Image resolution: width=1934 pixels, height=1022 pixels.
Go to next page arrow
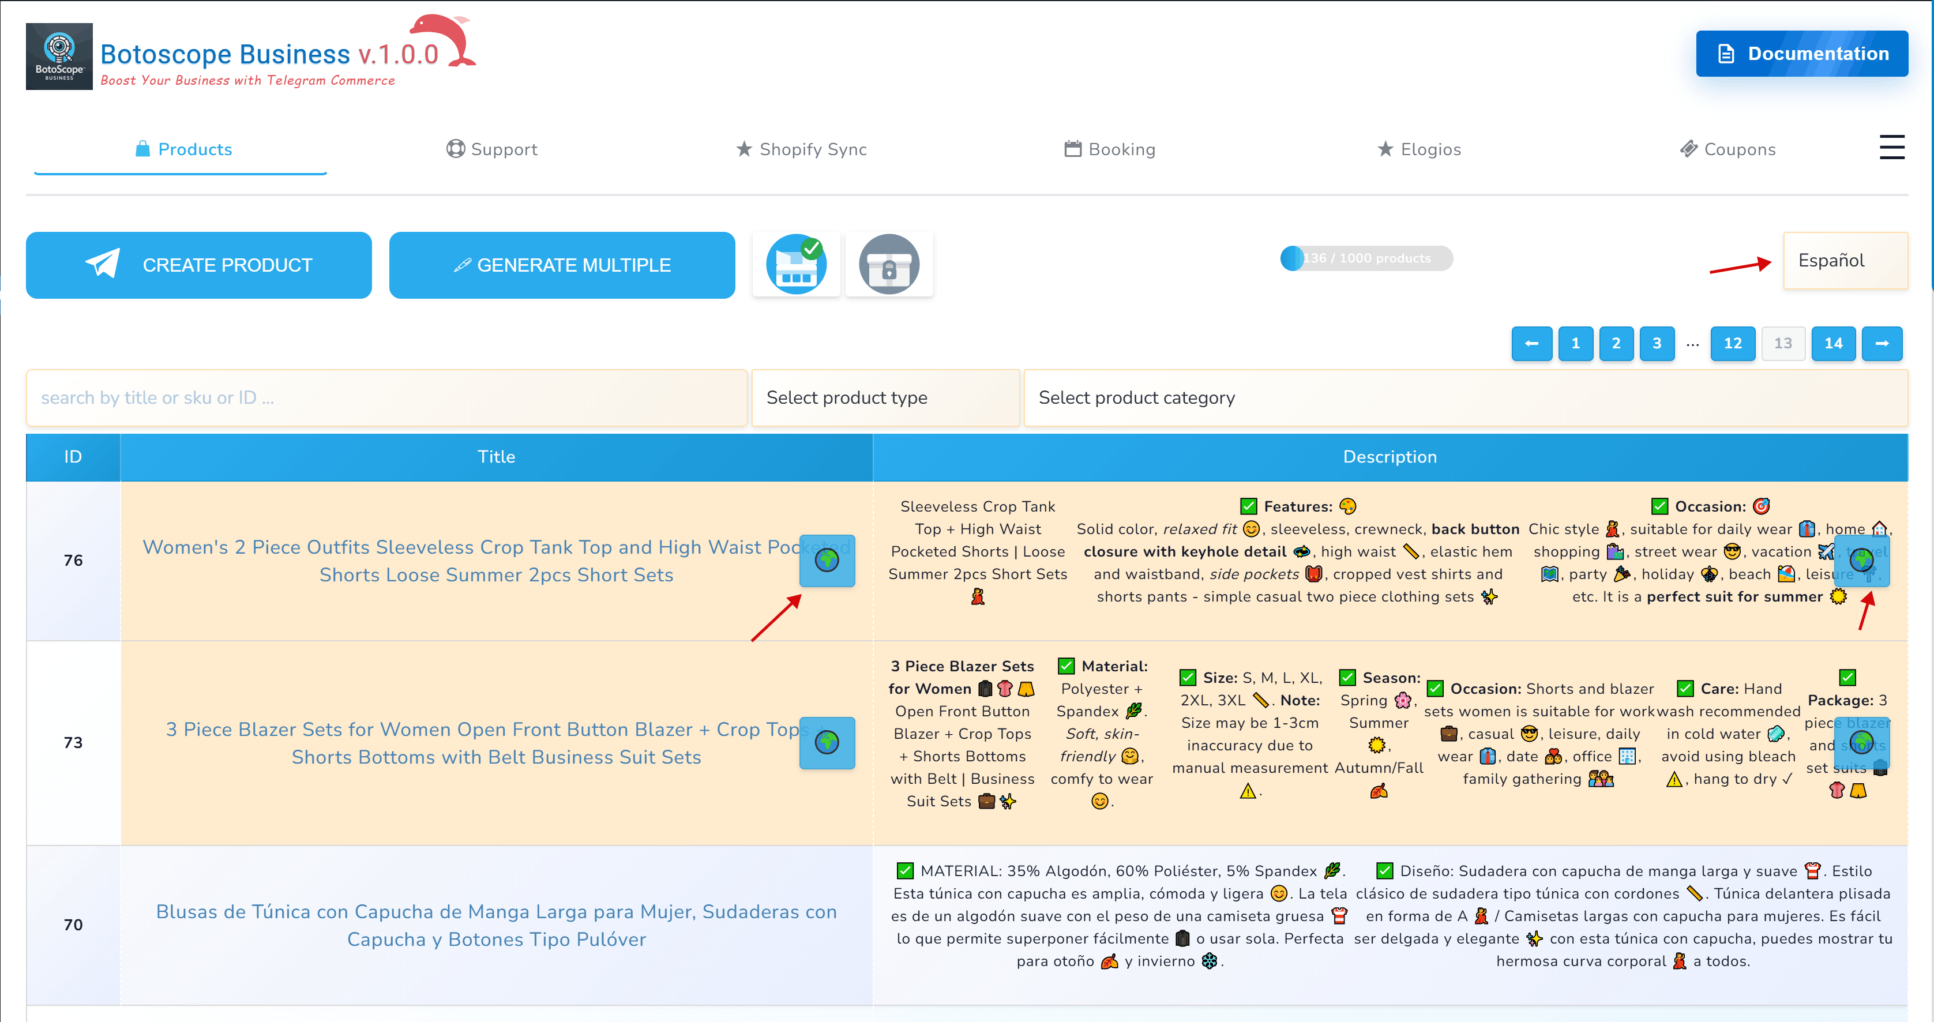click(x=1882, y=343)
